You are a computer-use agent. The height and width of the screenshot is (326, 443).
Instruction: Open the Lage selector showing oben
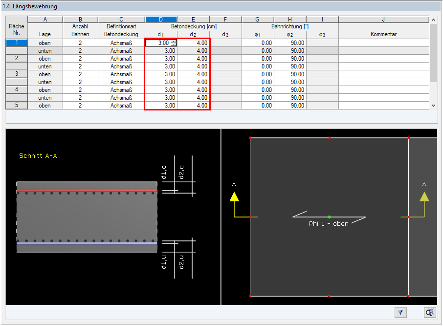pyautogui.click(x=44, y=43)
